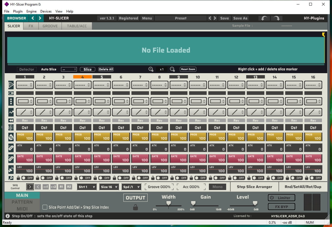
Task: Go to next browser item arrow
Action: [40, 18]
